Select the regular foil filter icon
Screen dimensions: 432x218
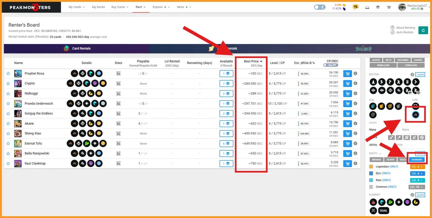click(373, 106)
